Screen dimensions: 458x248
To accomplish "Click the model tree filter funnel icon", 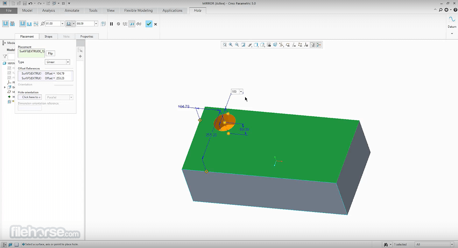I will pos(5,56).
